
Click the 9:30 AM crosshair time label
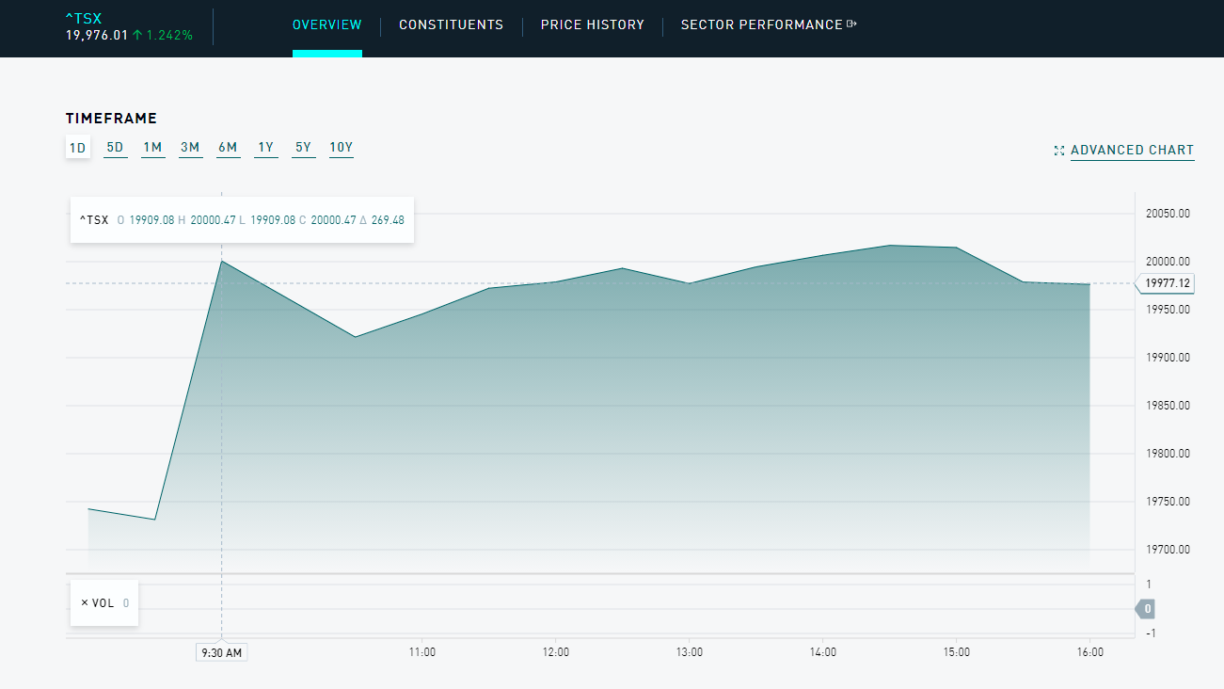tap(221, 652)
